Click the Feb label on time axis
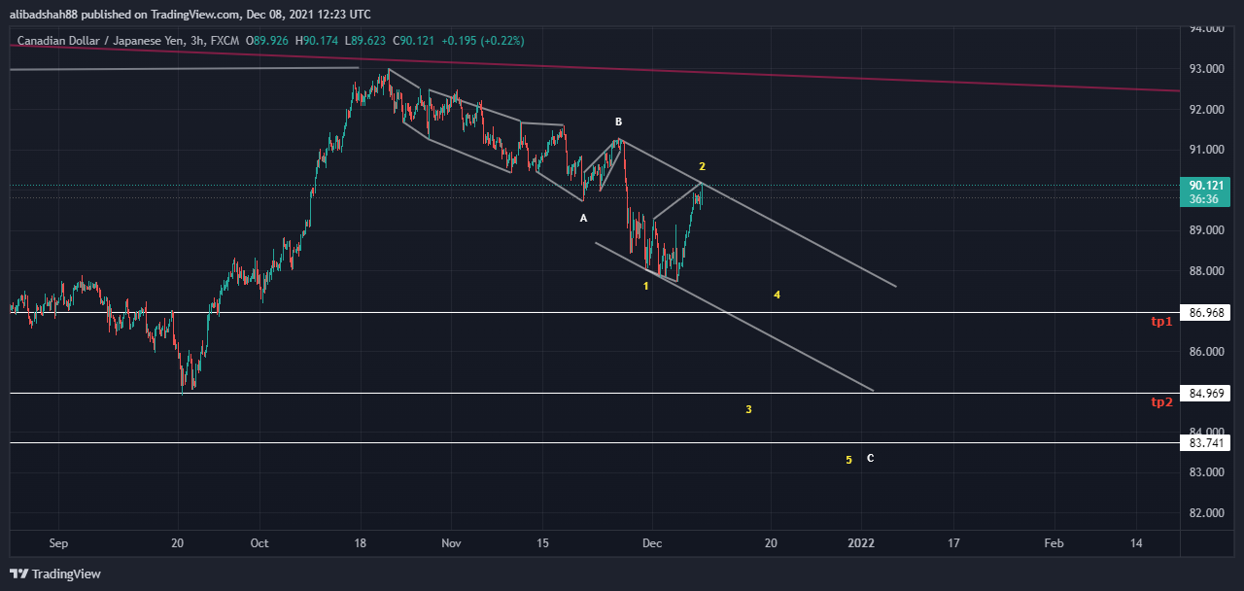The image size is (1244, 591). click(x=1053, y=543)
